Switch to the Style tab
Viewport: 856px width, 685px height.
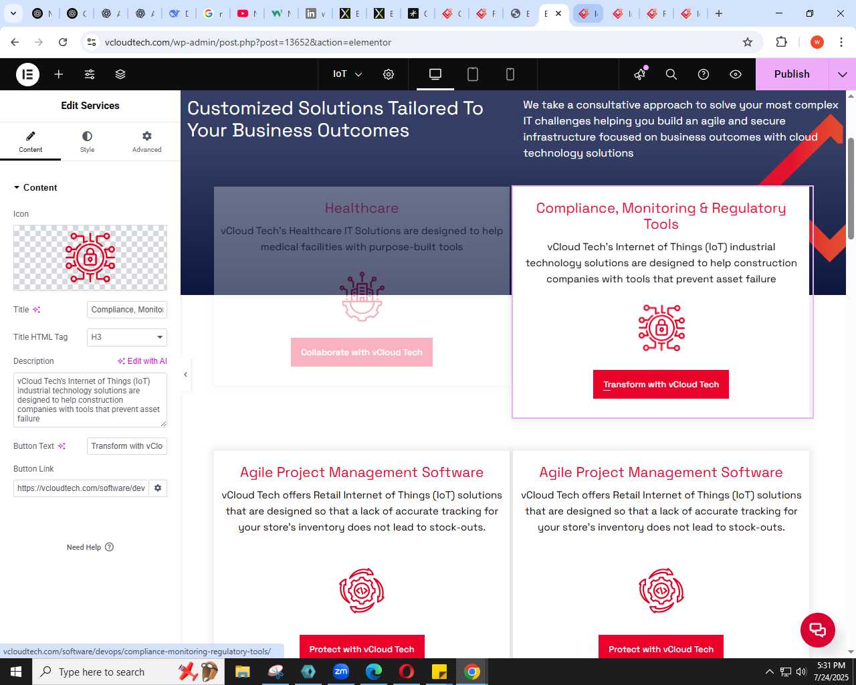[x=88, y=142]
